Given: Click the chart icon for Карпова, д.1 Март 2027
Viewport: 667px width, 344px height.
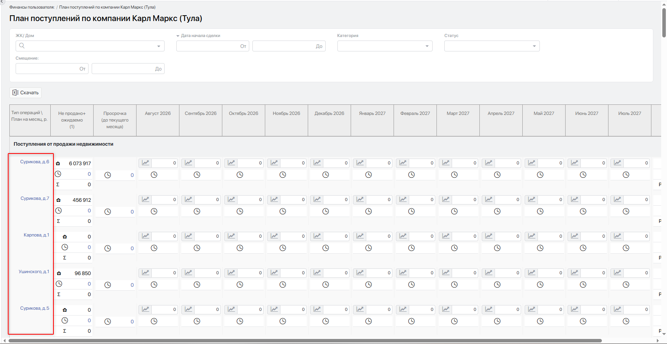Looking at the screenshot, I should [x=446, y=236].
